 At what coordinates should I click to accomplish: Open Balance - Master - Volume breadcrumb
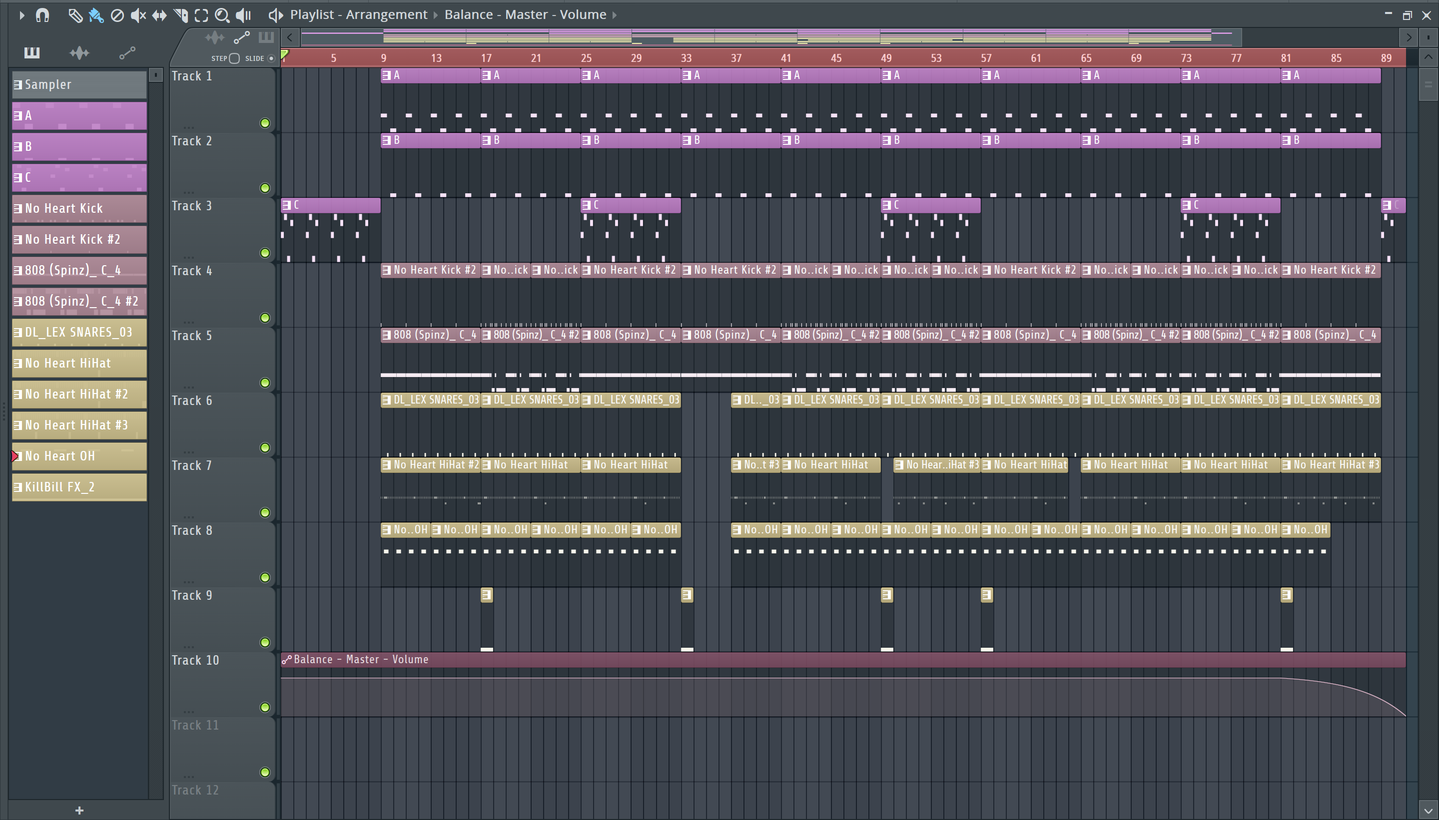(x=525, y=14)
